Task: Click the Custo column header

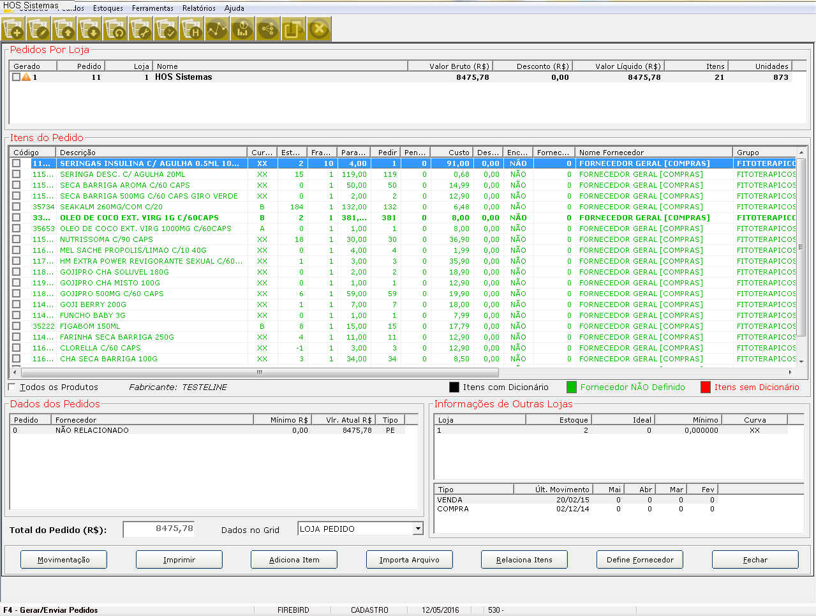Action: click(452, 153)
